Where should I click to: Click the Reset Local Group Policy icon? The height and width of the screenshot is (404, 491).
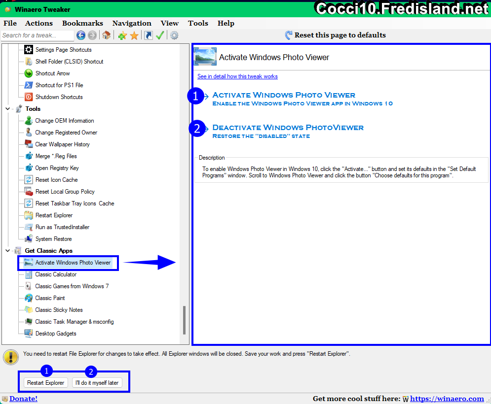tap(29, 192)
